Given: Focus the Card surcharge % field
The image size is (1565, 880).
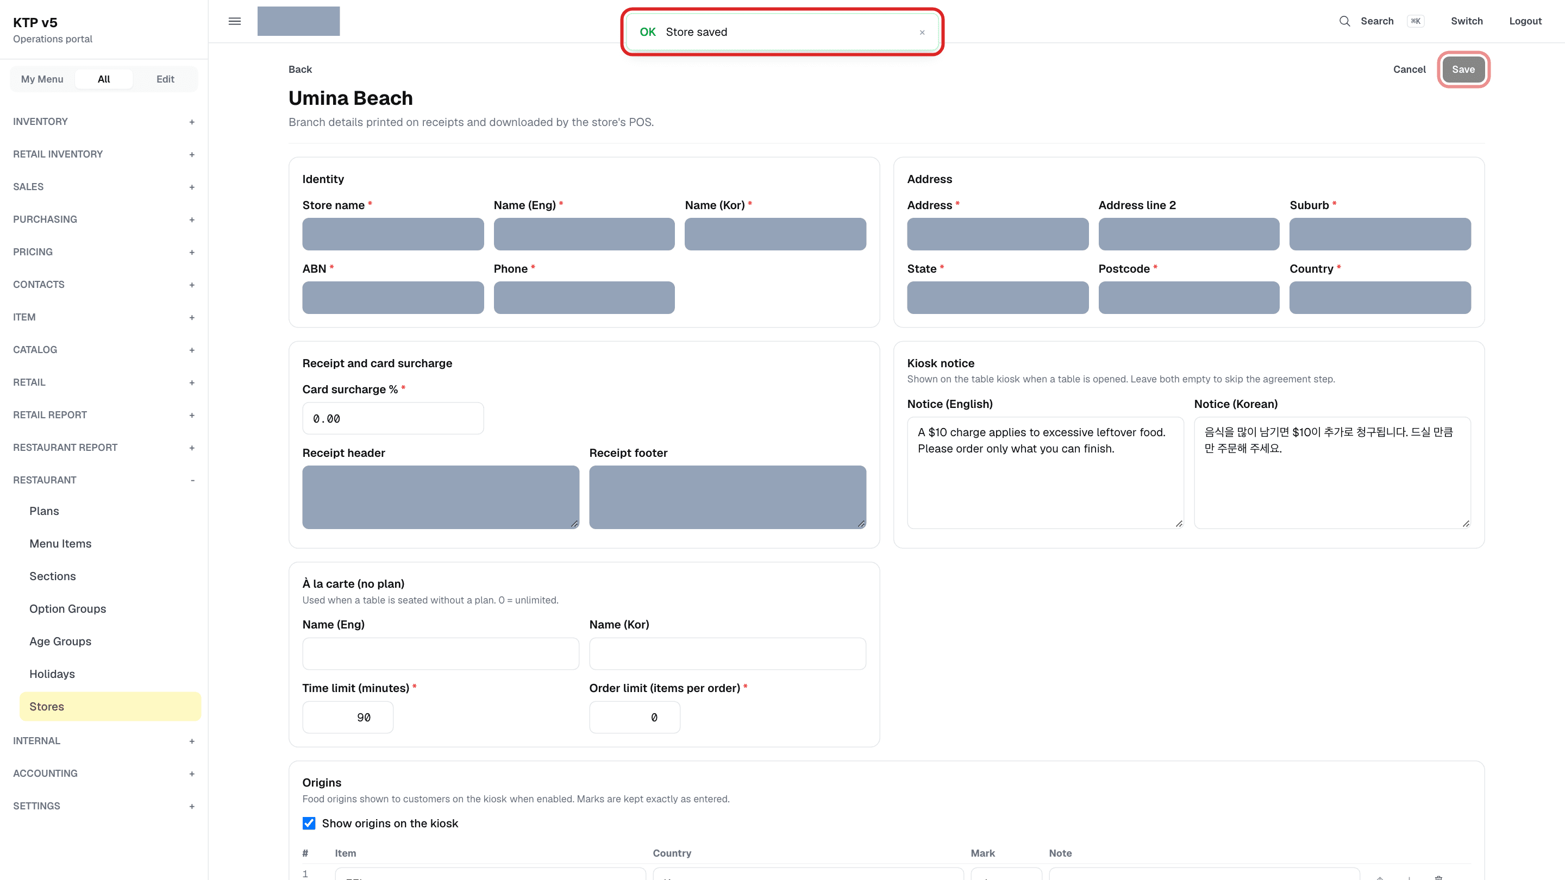Looking at the screenshot, I should point(393,418).
